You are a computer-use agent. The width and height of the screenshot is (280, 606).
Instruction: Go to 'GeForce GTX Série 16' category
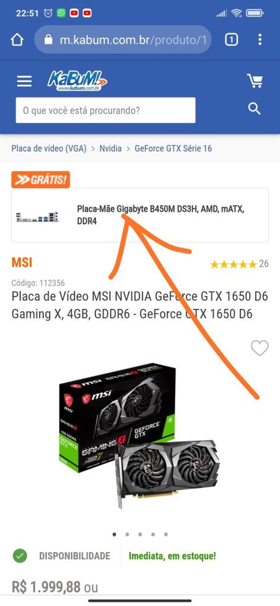tap(173, 148)
